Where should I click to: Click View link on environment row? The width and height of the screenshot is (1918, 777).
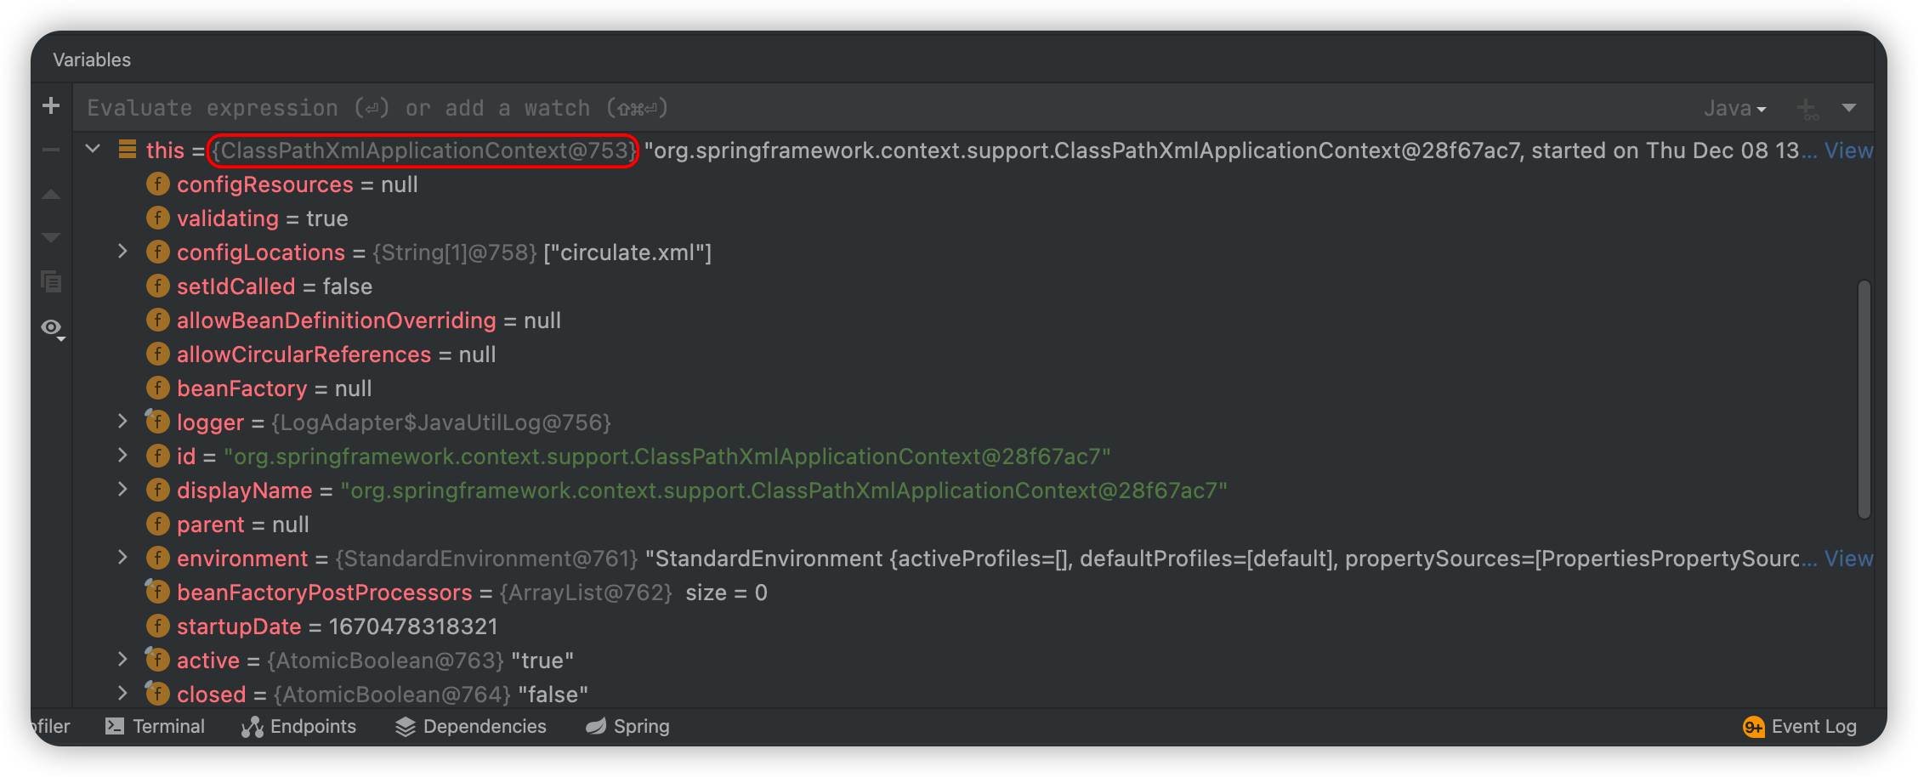coord(1848,559)
